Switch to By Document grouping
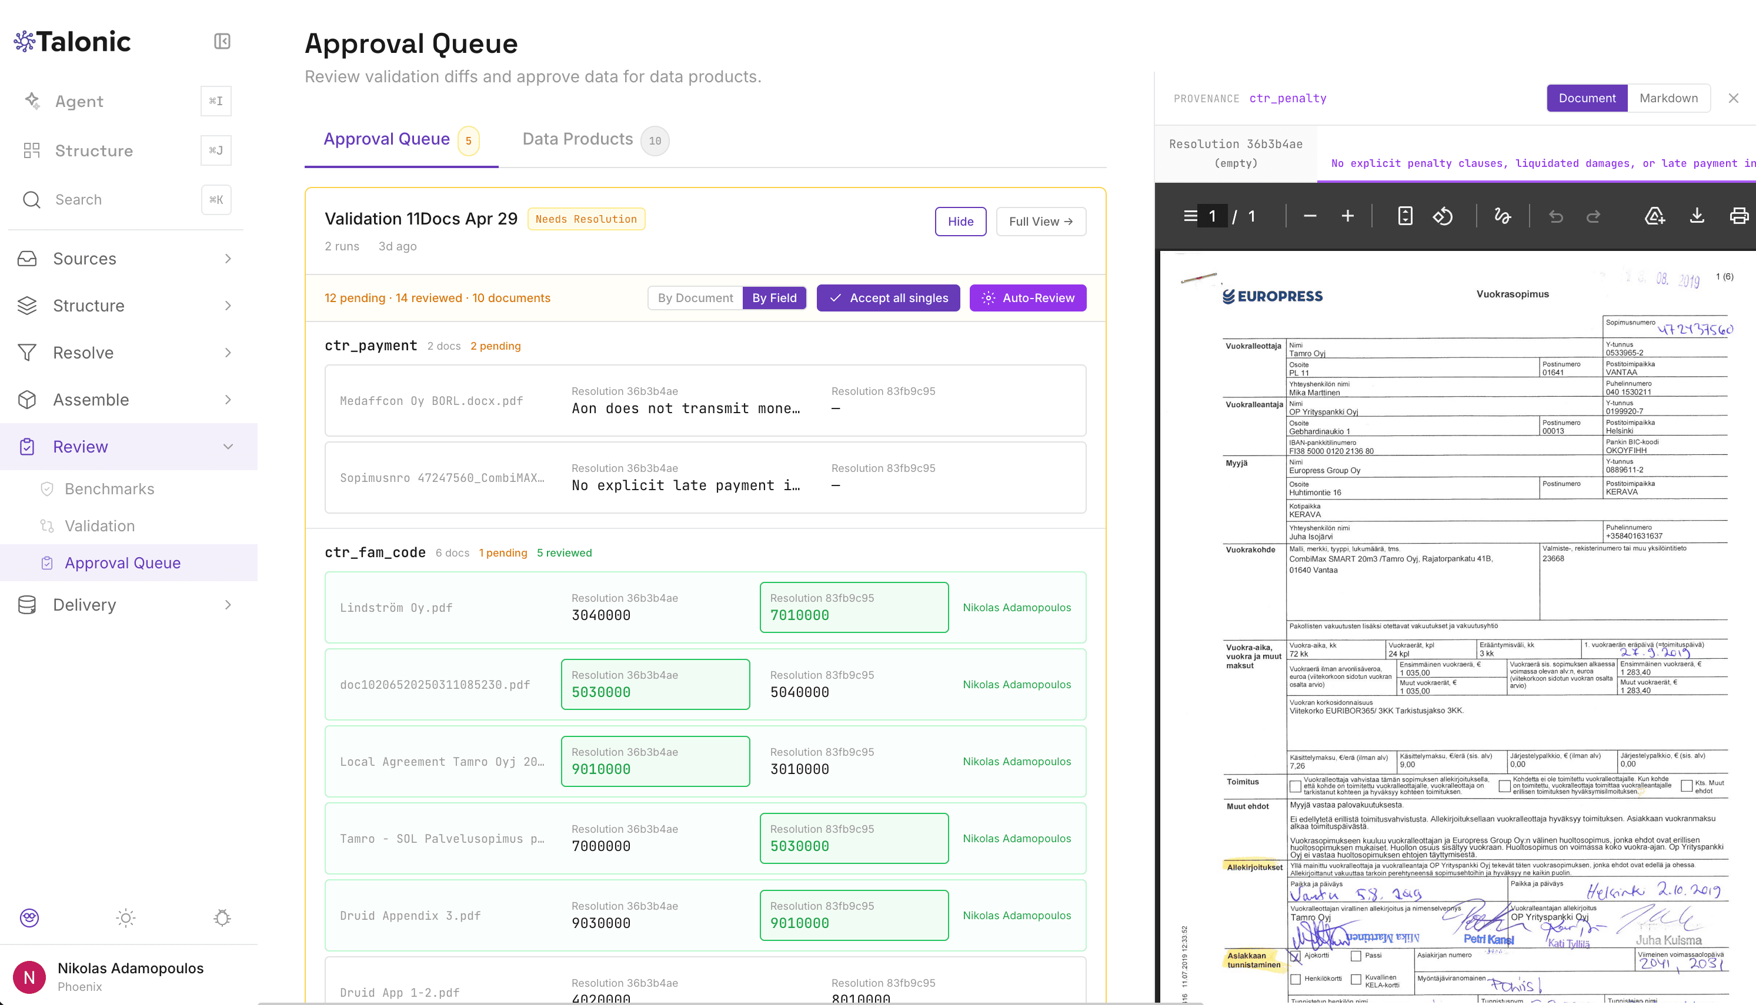This screenshot has width=1756, height=1005. [695, 297]
